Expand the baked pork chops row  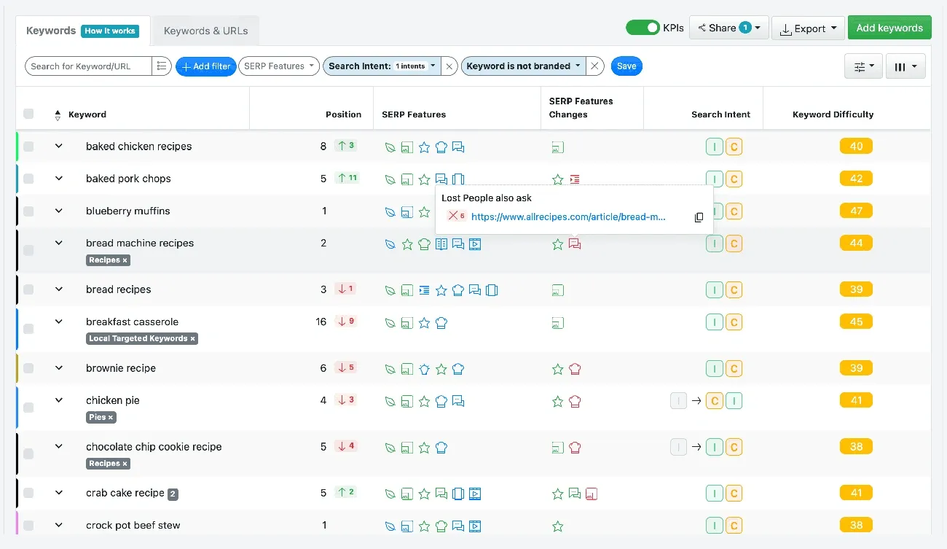point(59,179)
